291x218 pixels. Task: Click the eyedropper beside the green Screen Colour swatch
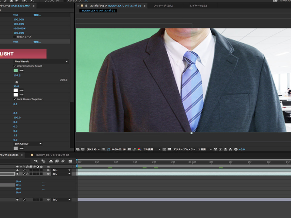tap(22, 71)
